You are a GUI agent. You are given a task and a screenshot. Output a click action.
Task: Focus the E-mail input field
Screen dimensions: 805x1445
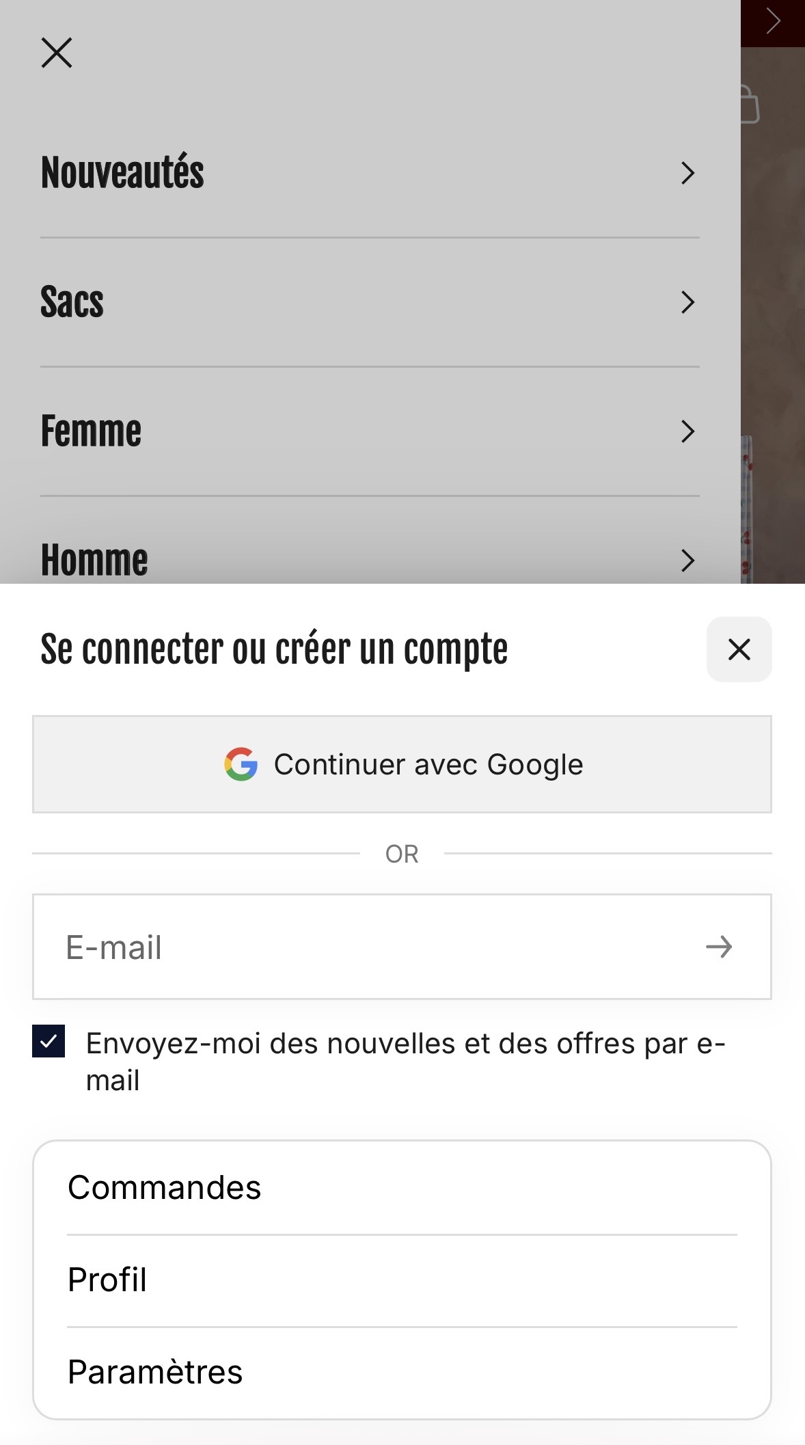[x=369, y=947]
